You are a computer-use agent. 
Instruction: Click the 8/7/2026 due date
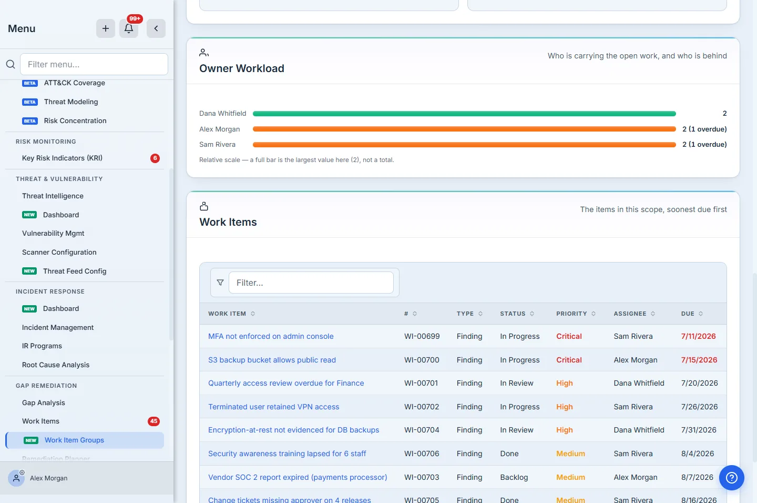click(x=697, y=478)
